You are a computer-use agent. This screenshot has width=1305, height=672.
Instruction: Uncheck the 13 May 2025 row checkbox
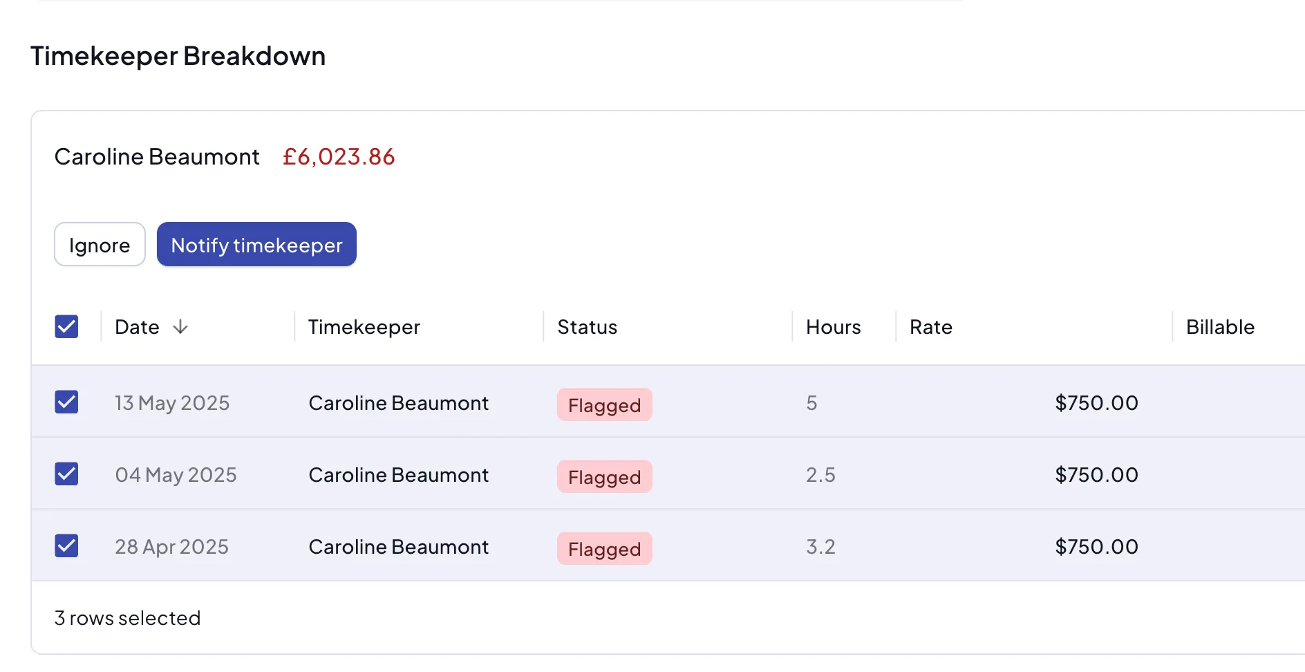66,402
